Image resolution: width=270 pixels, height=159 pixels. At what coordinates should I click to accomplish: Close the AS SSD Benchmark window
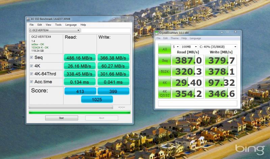[x=128, y=18]
